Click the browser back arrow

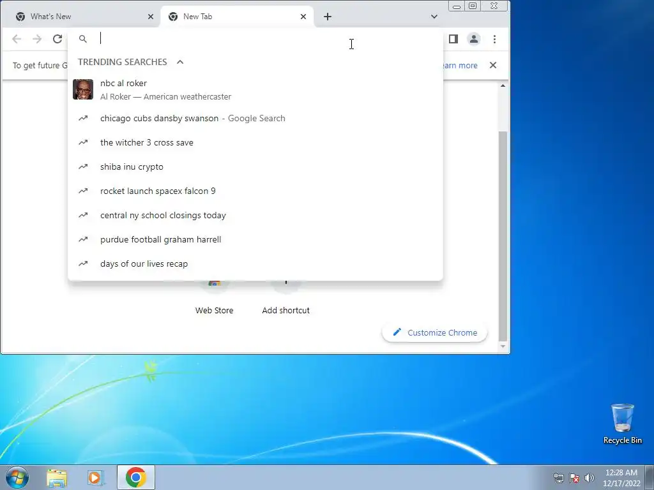tap(17, 39)
